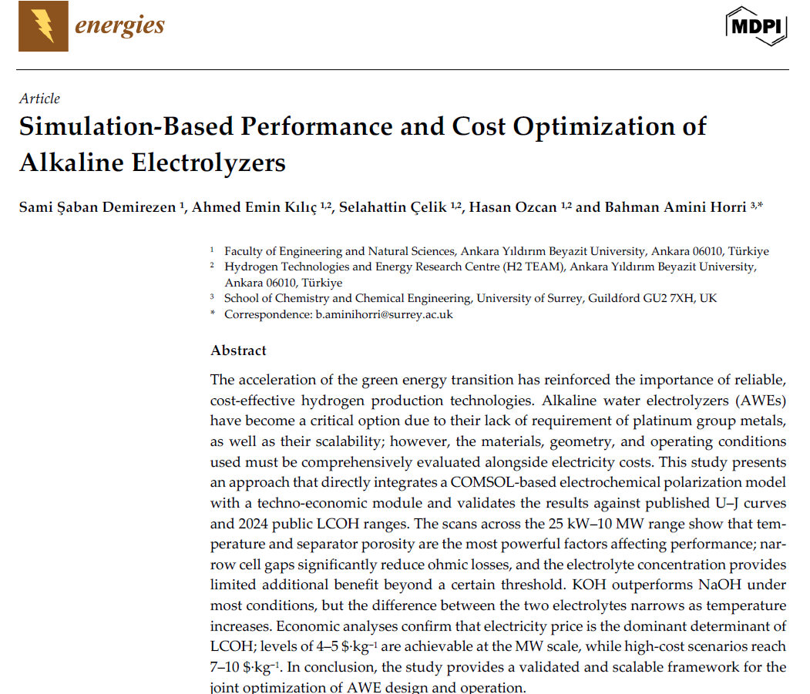Select author name Sami Şaban Demirezen
Screen dimensions: 810x694
pos(97,208)
